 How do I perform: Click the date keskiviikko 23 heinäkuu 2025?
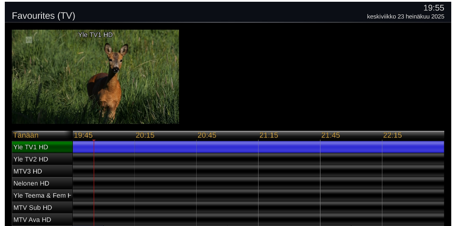405,17
